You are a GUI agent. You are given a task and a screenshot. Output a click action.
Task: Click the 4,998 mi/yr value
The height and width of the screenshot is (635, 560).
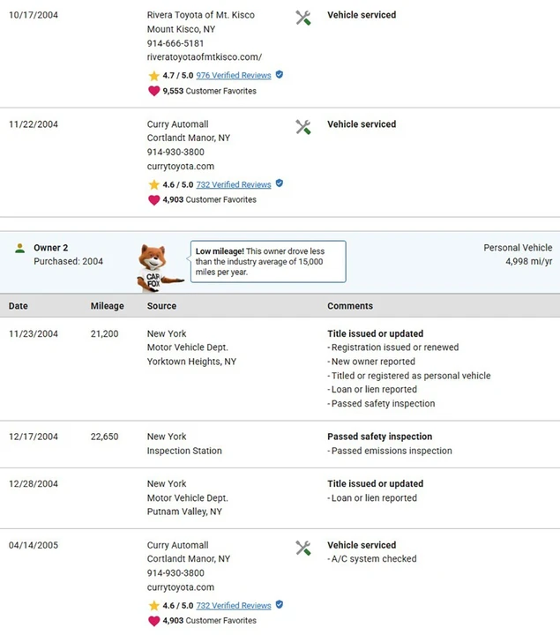tap(529, 262)
